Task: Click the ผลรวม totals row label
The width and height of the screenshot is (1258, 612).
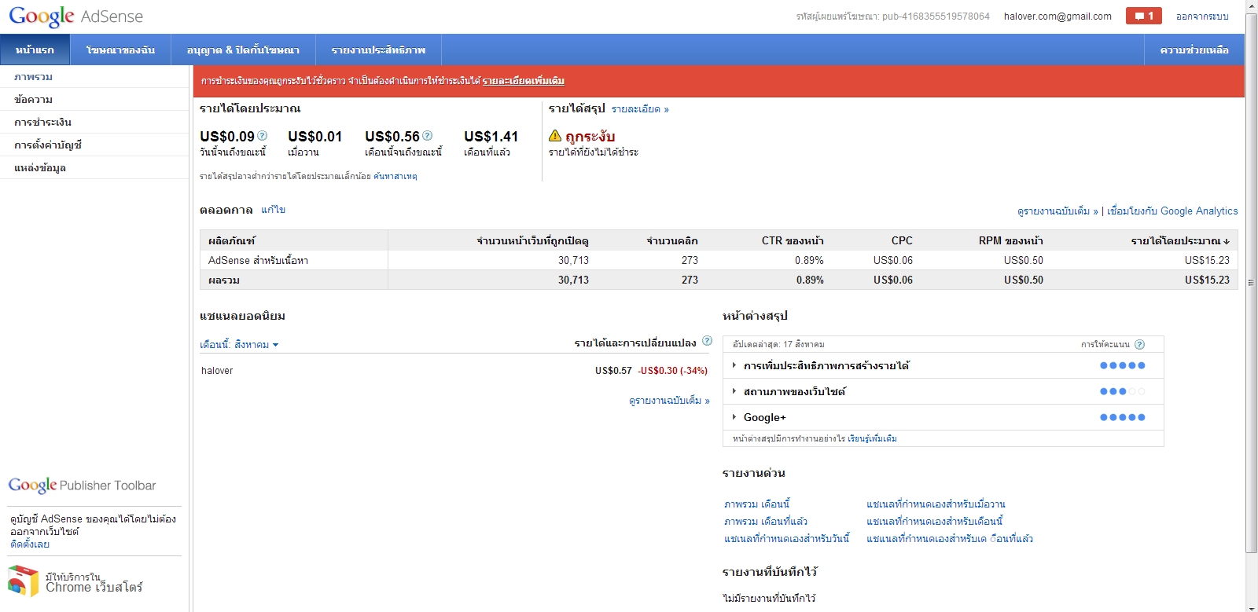Action: click(224, 280)
